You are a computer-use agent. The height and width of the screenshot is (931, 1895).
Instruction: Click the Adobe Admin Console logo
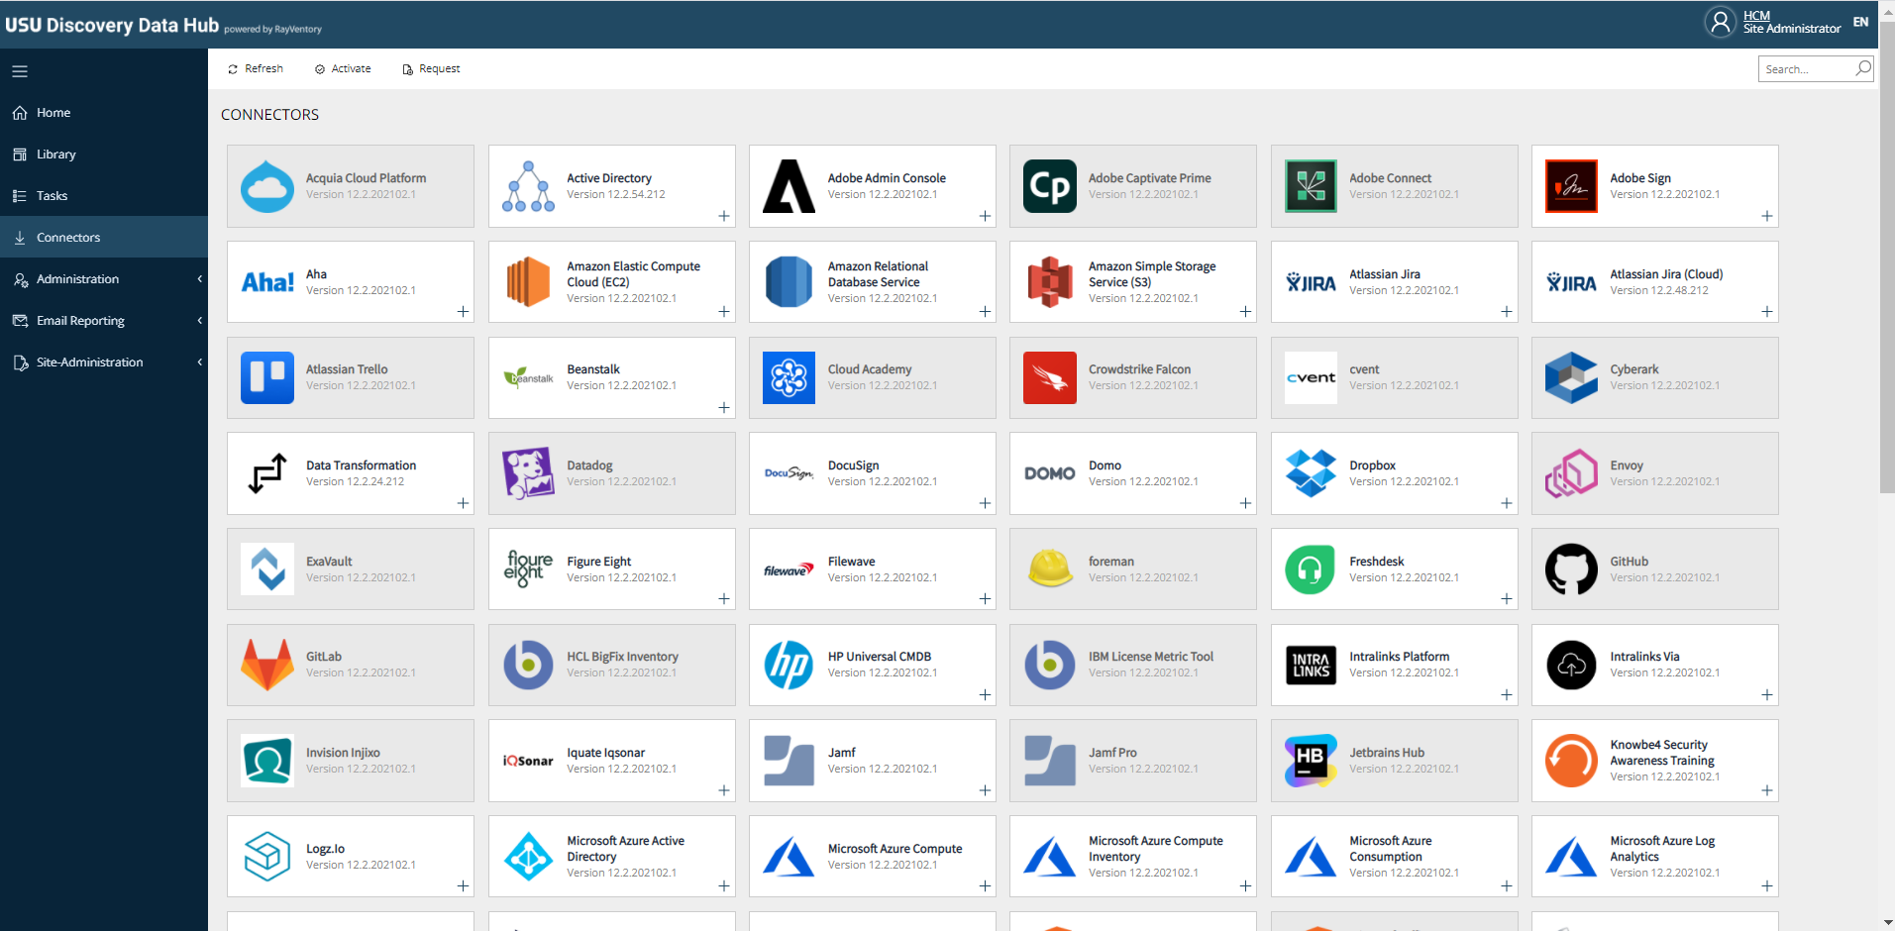coord(789,186)
